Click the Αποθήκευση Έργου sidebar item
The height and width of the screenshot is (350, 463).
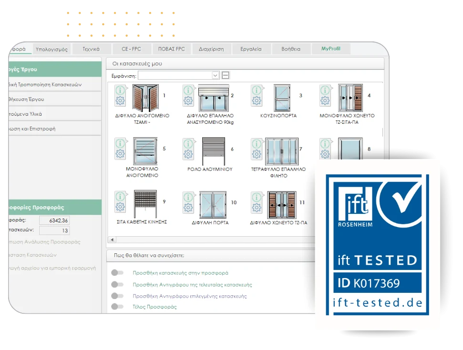coord(55,99)
